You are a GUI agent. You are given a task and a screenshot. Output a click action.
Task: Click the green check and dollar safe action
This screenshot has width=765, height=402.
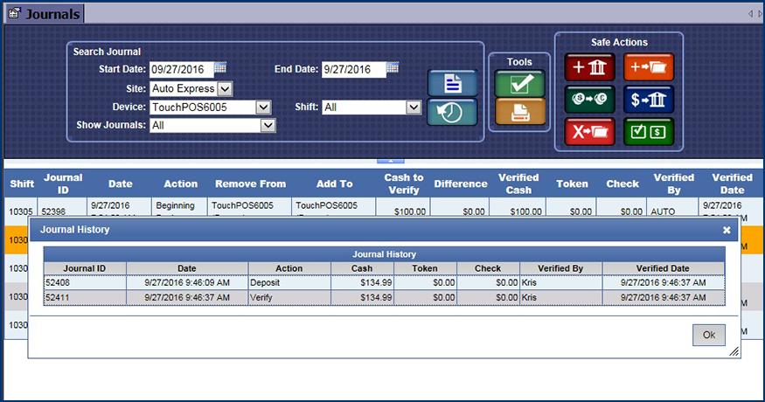point(648,131)
